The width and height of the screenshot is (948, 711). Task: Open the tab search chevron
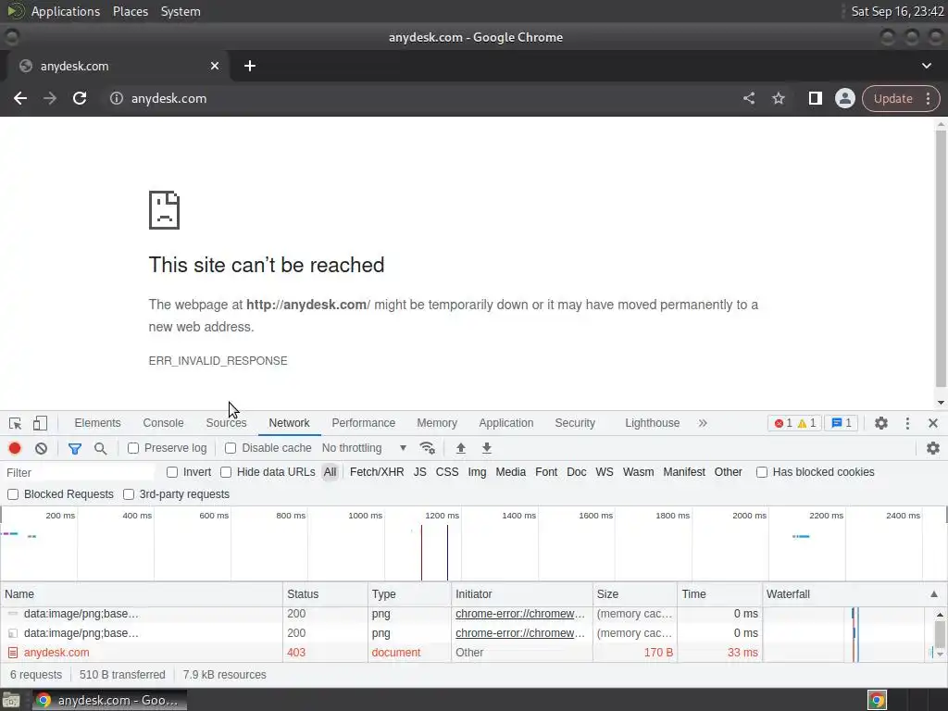926,66
